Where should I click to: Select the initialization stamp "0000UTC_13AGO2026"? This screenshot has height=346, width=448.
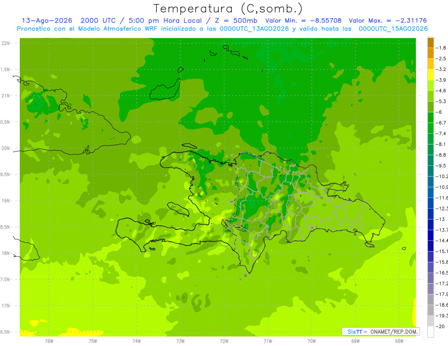coord(254,29)
